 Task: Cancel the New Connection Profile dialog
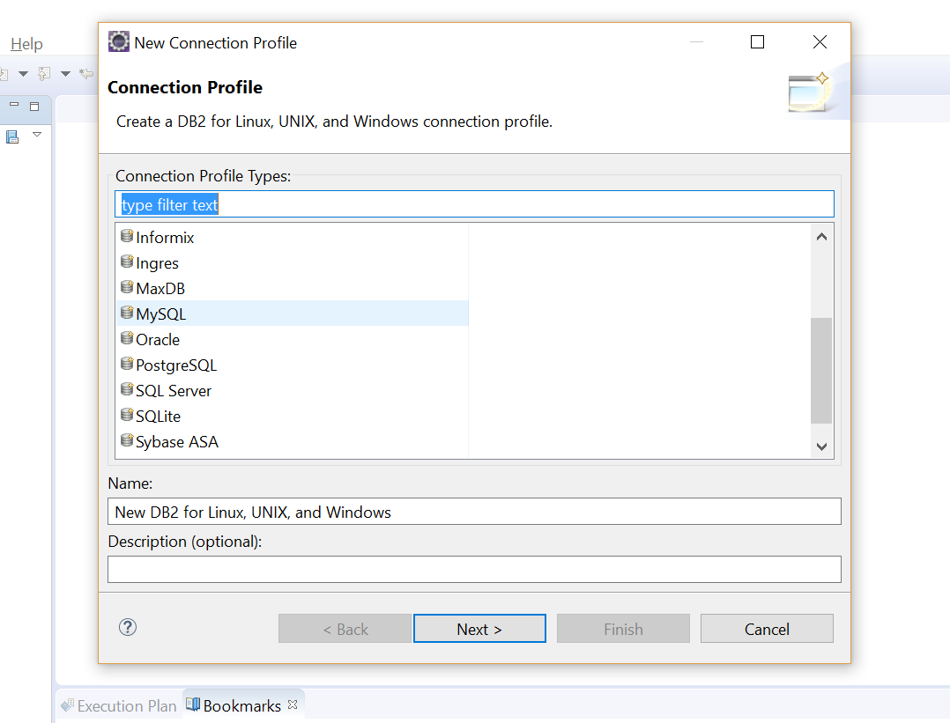(x=767, y=629)
